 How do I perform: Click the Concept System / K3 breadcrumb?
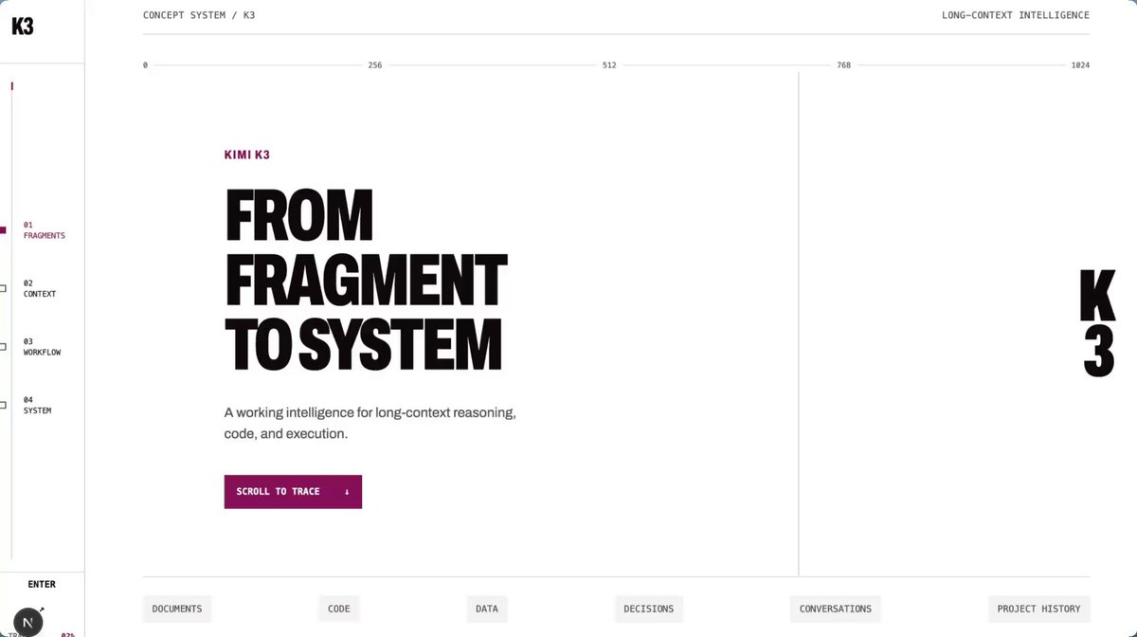199,15
